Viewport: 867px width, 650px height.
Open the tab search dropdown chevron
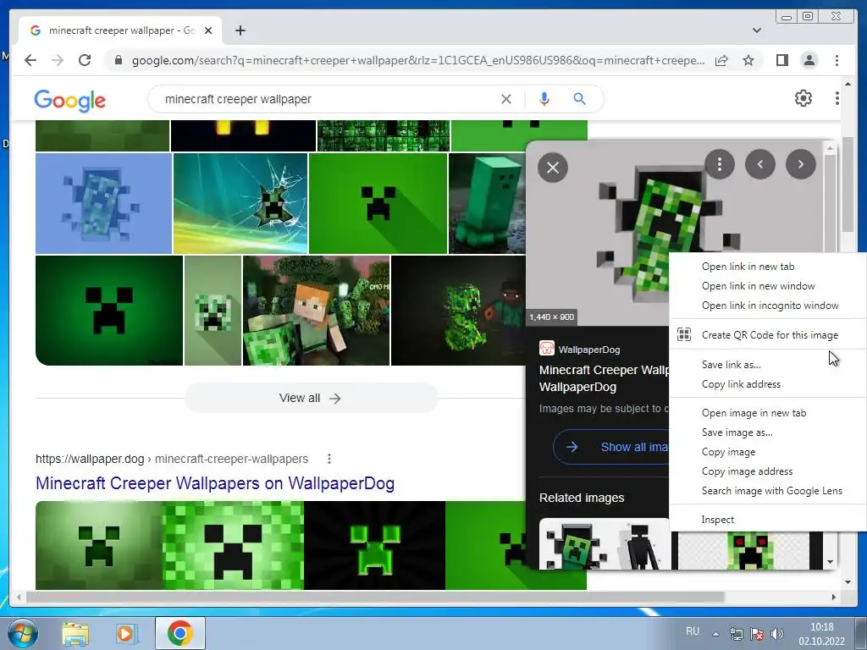coord(756,30)
